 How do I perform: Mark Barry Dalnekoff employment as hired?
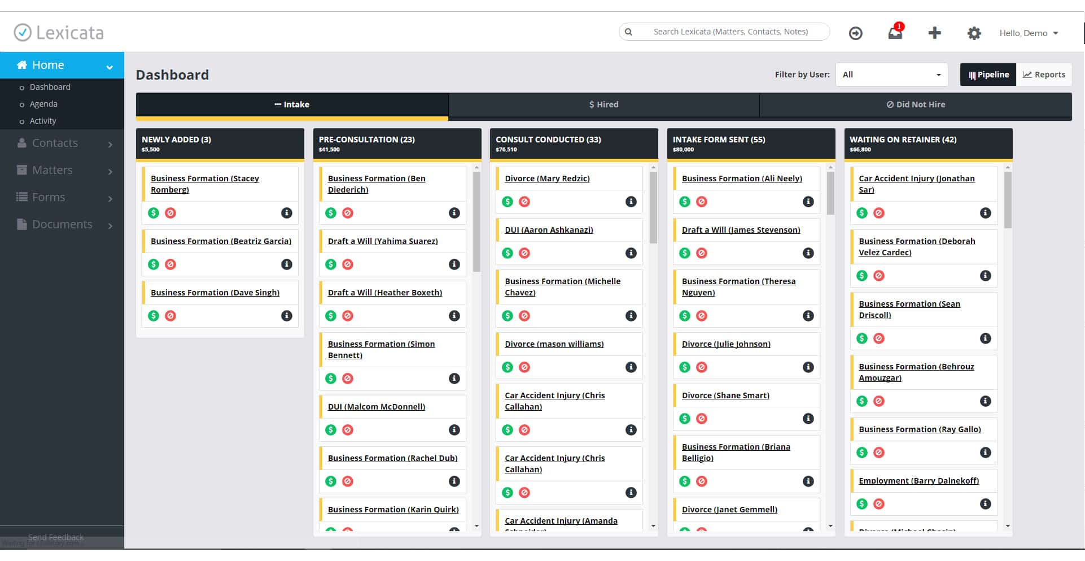click(x=862, y=504)
